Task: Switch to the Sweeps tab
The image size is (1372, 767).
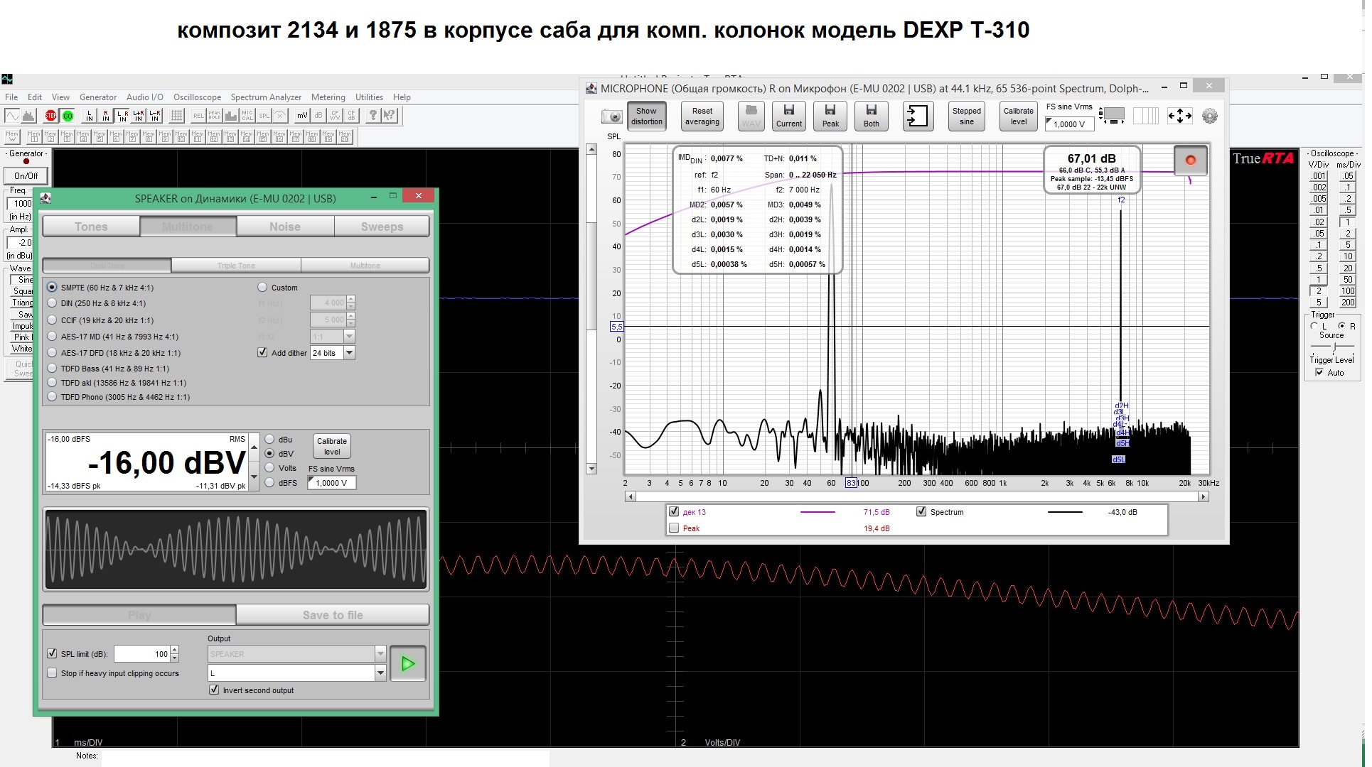Action: pos(382,227)
